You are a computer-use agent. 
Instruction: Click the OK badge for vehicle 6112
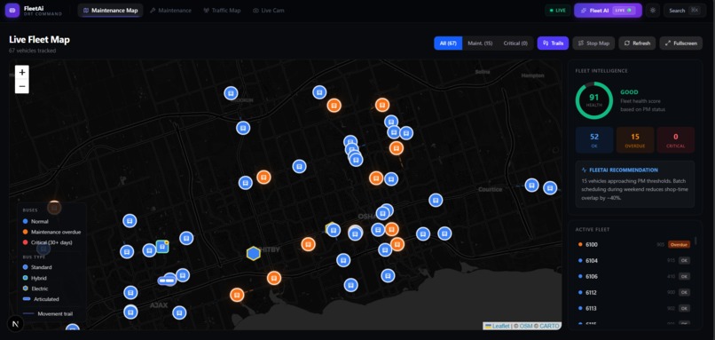coord(684,293)
